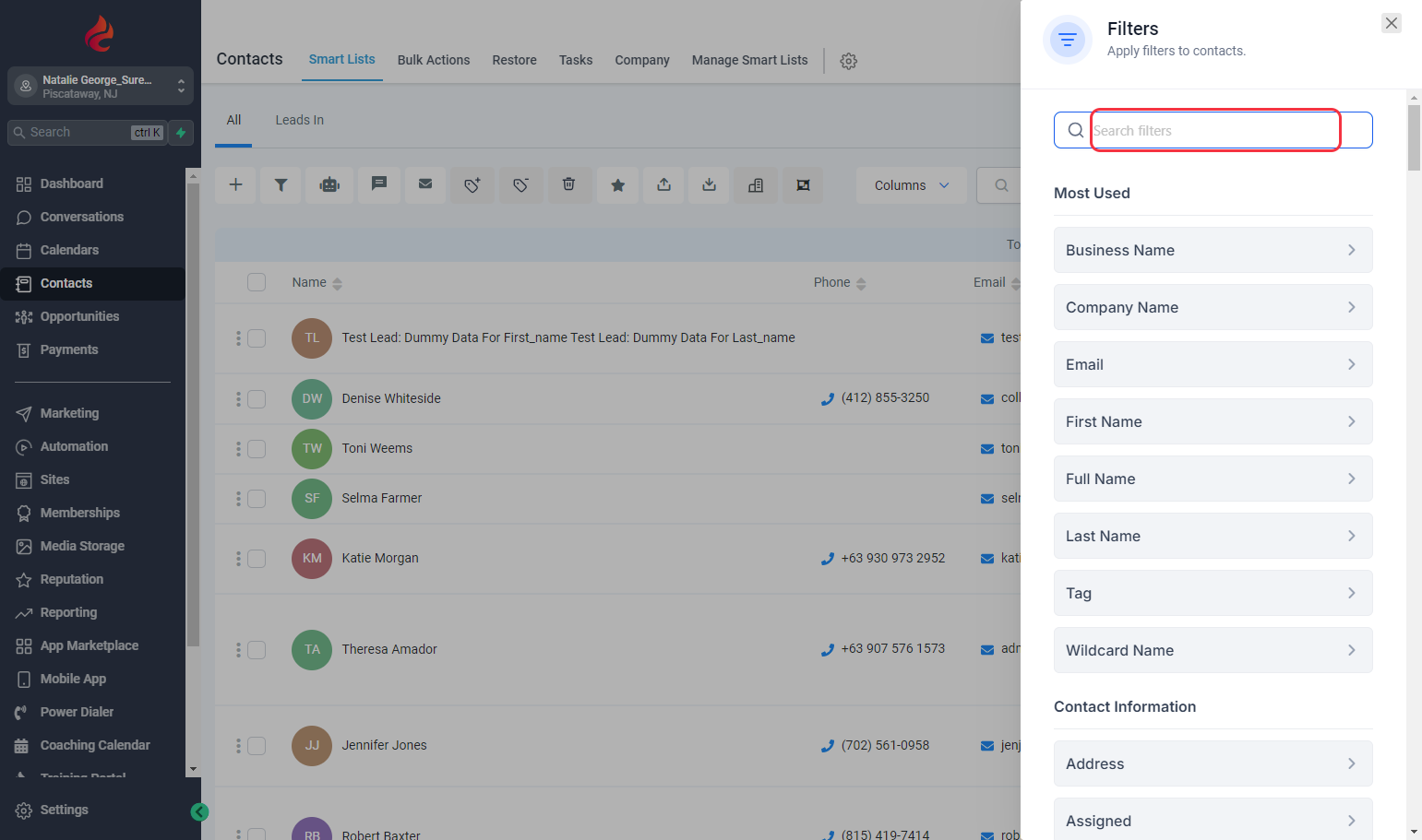Click the building company icon in toolbar
This screenshot has width=1422, height=840.
tap(756, 185)
